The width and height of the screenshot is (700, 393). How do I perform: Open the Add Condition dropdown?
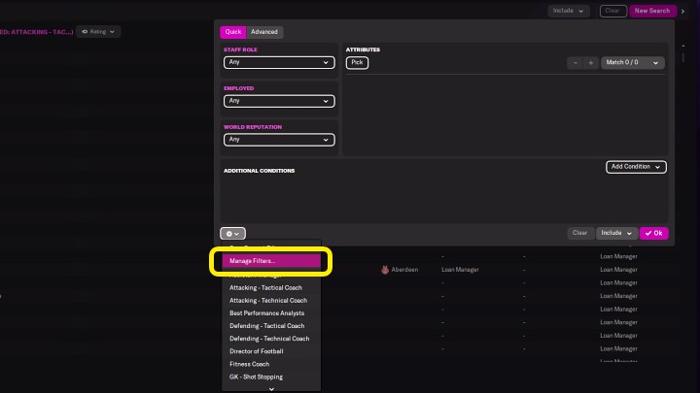(x=636, y=167)
